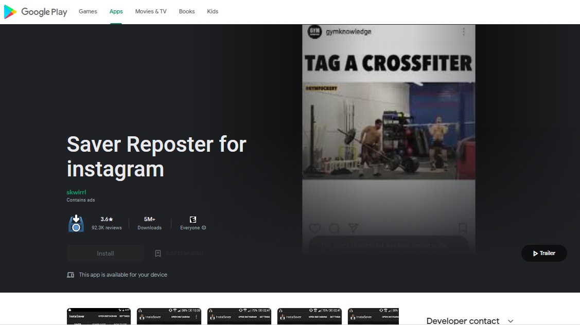Click the Contains ads label
The height and width of the screenshot is (325, 580).
81,200
